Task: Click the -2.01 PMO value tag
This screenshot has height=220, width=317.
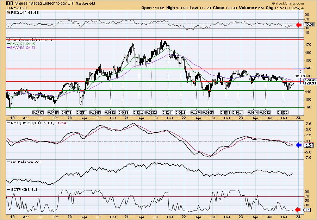Action: point(309,145)
